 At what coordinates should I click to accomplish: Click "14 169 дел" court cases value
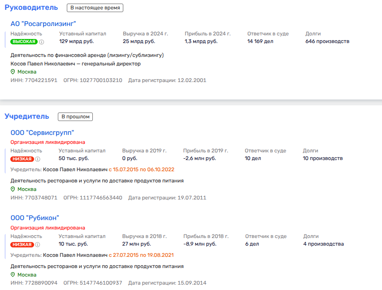(x=261, y=42)
